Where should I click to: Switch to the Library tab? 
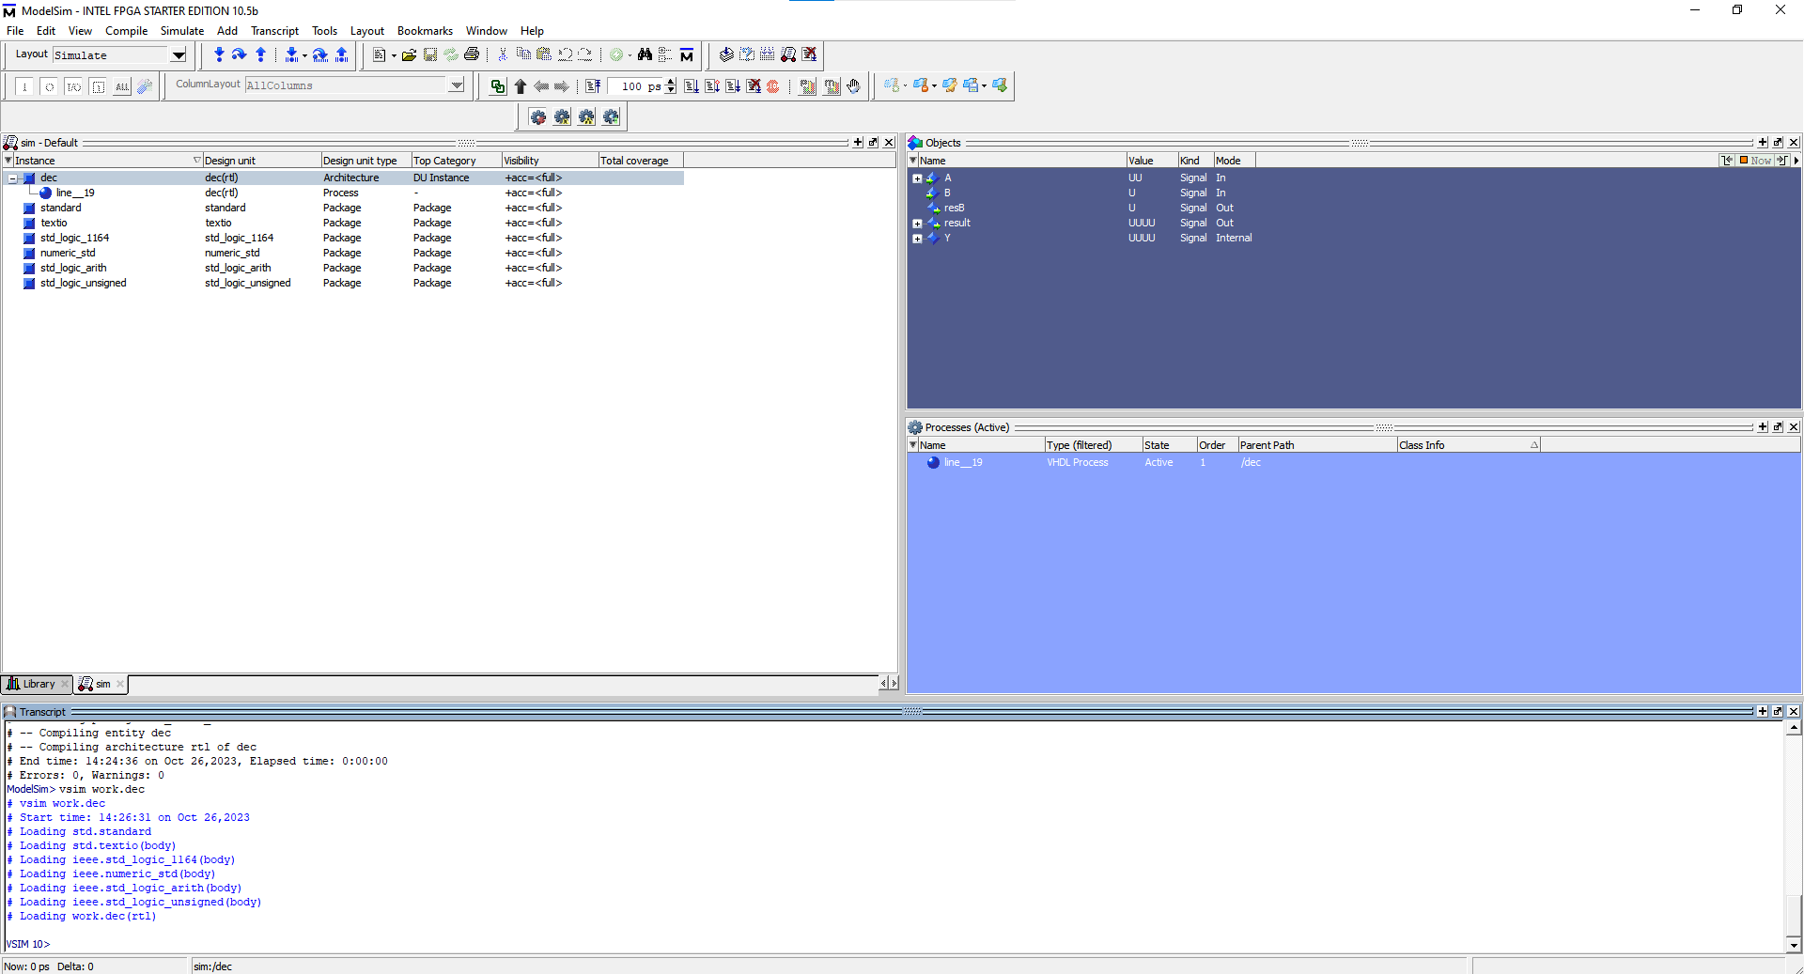tap(38, 684)
